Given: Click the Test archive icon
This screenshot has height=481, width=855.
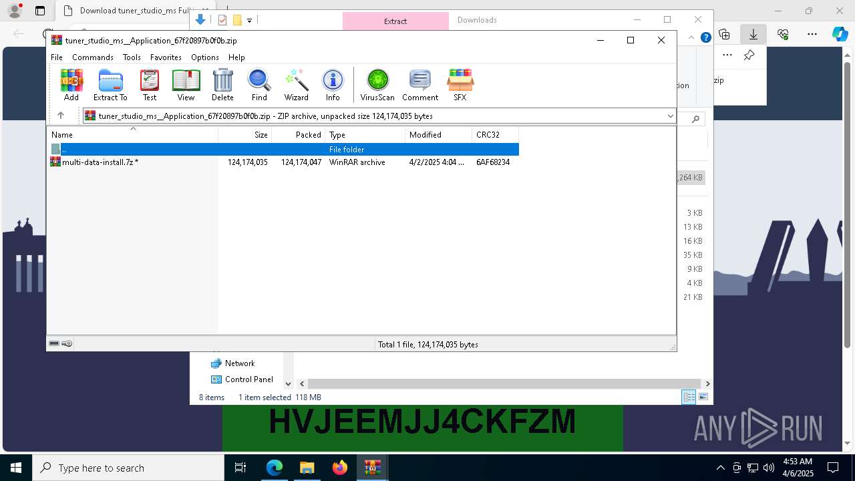Looking at the screenshot, I should click(150, 85).
